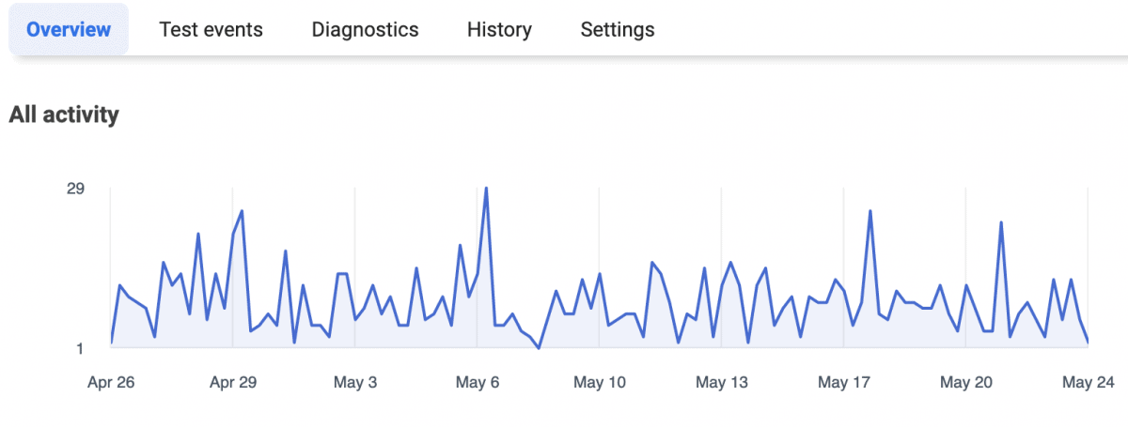Click the All activity heading
The image size is (1128, 427).
click(x=64, y=115)
